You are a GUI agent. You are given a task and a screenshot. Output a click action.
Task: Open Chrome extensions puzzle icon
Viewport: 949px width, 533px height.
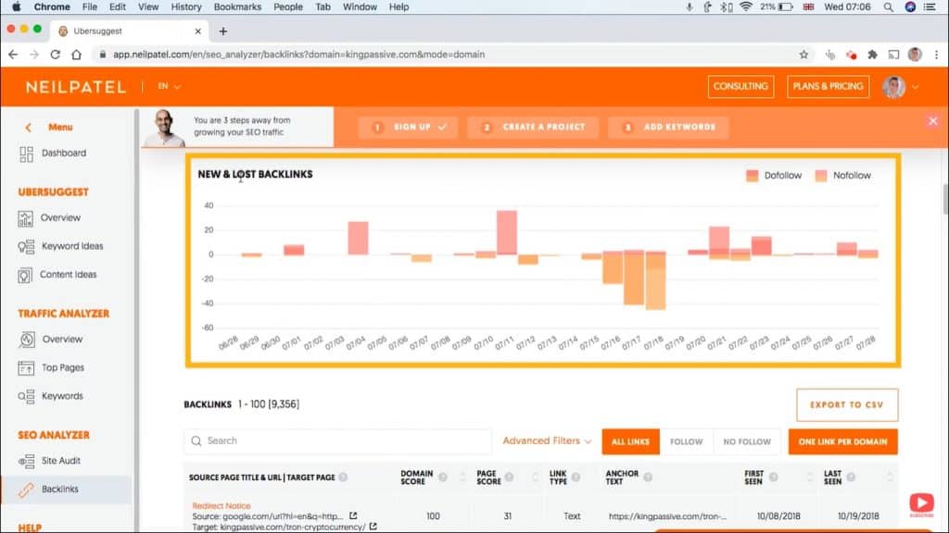[x=872, y=55]
